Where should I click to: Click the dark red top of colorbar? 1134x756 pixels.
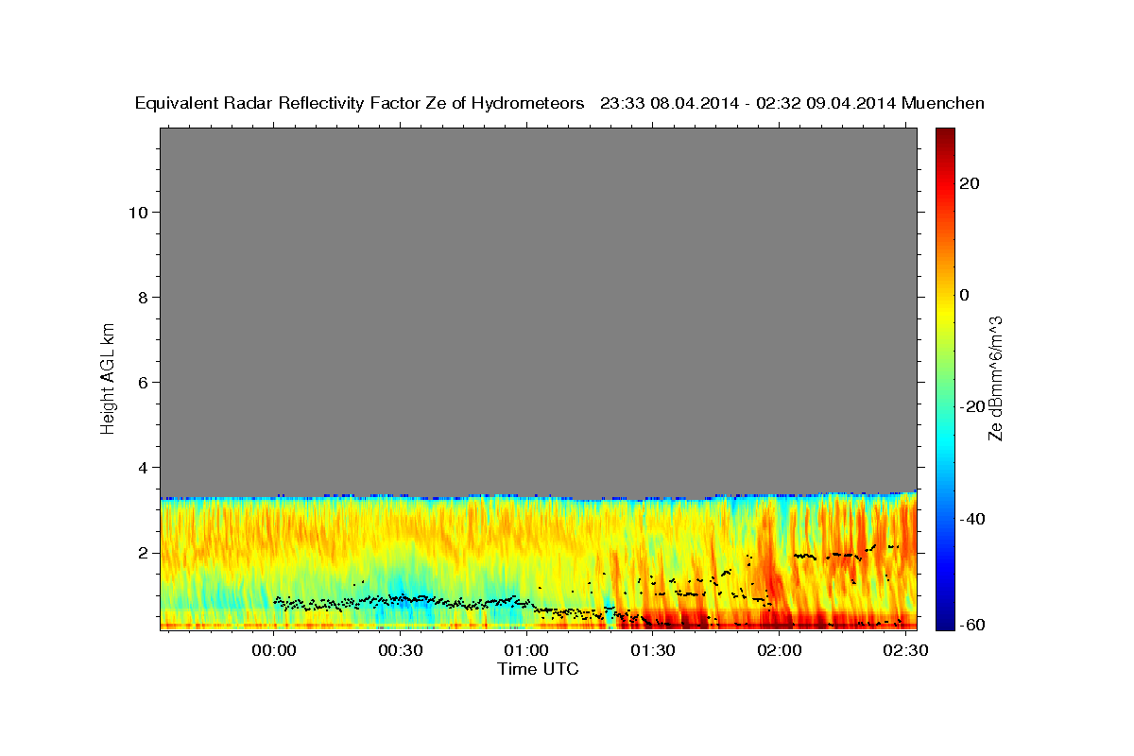[x=945, y=134]
